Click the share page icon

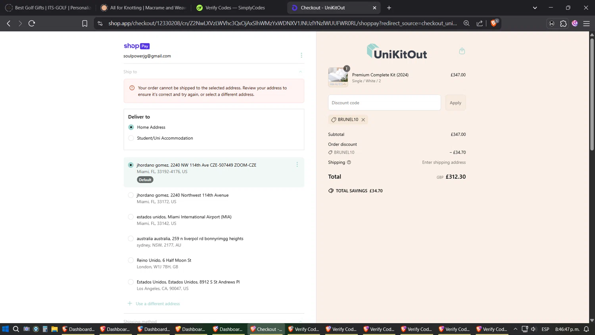(480, 23)
